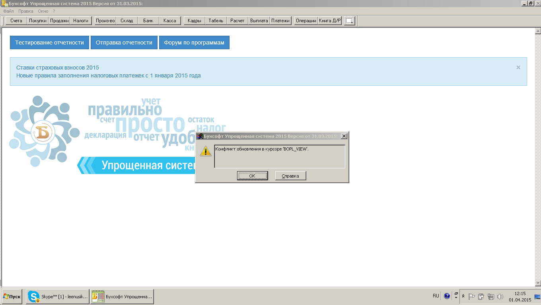Click the blue help icon in taskbar

(447, 296)
